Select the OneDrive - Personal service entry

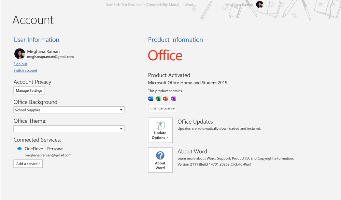[x=44, y=149]
